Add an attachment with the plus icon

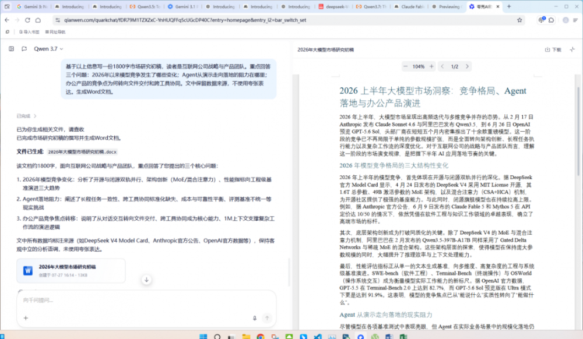click(26, 318)
